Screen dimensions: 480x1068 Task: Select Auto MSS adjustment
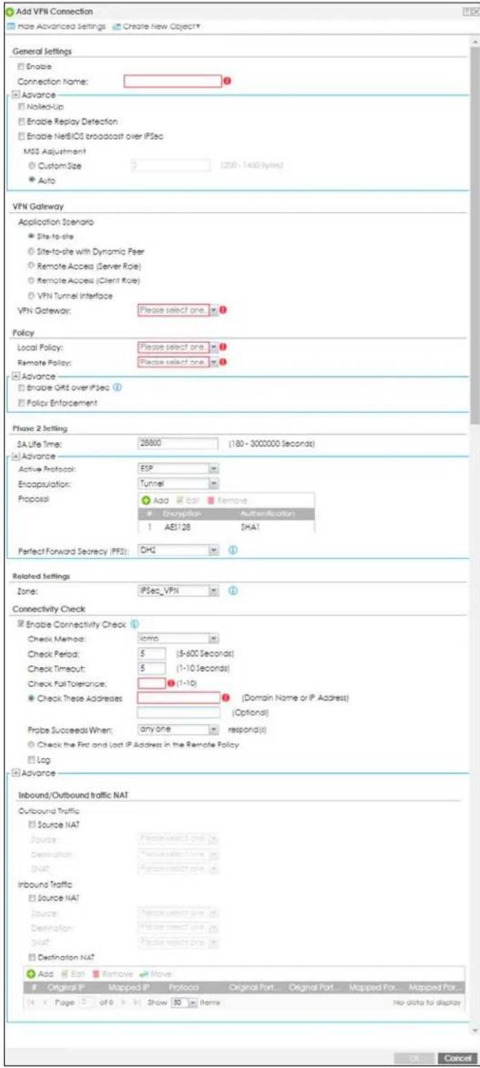point(32,180)
